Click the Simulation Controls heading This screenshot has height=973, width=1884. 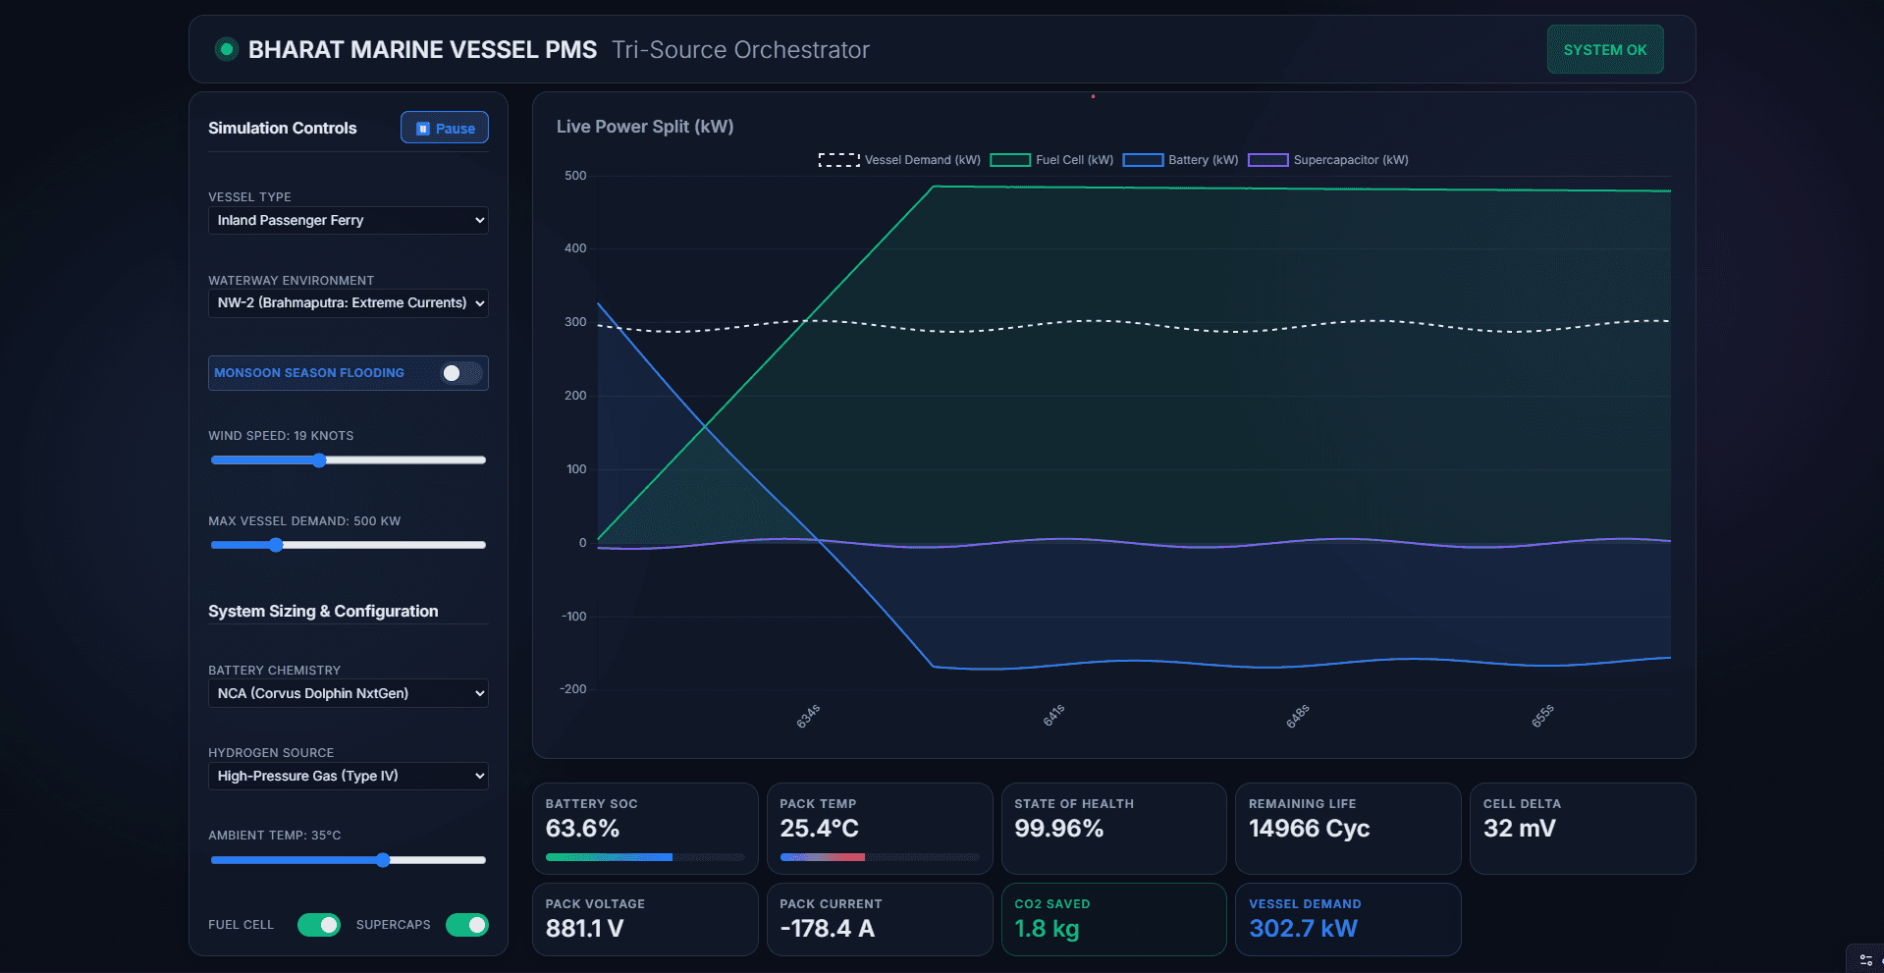283,128
